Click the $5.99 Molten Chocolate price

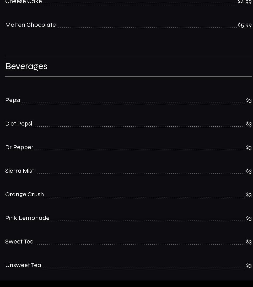point(244,25)
